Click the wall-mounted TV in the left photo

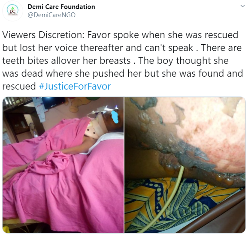pos(54,102)
